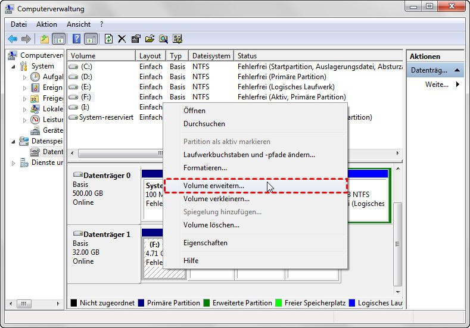Expand the Ereignisanzeige tree node
Viewport: 470px width, 328px height.
24,88
